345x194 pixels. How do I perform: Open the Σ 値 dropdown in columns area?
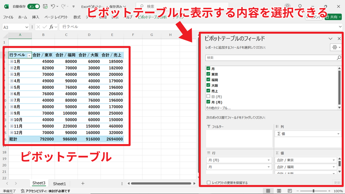(x=338, y=134)
